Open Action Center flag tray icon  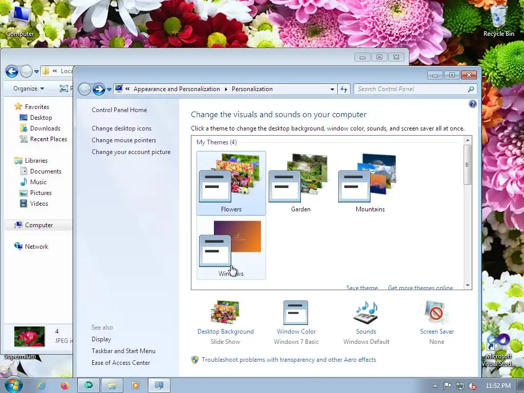(x=447, y=386)
